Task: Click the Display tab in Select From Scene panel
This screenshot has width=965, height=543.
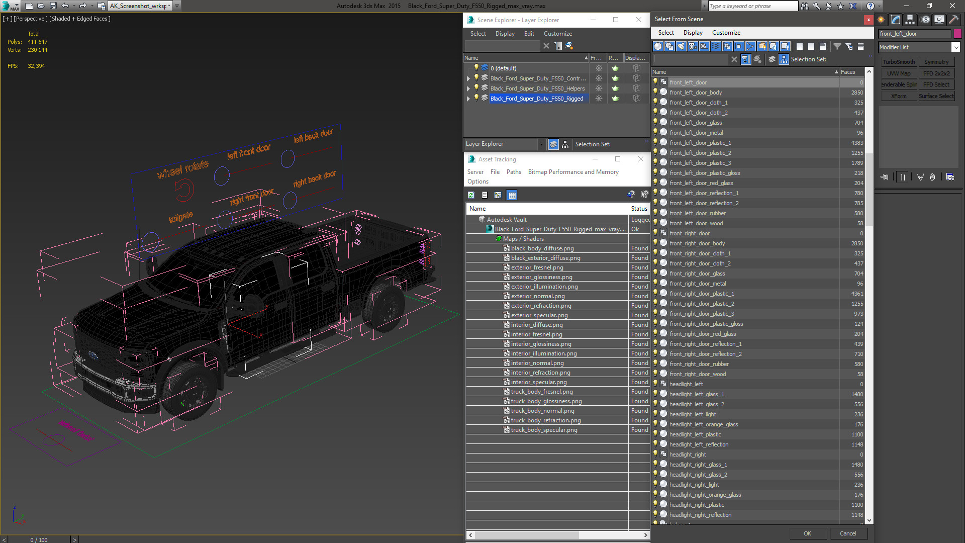Action: click(x=692, y=33)
